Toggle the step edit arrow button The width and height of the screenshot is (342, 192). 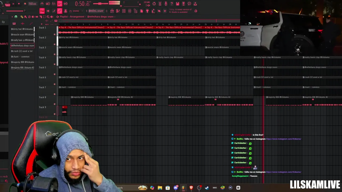pyautogui.click(x=48, y=11)
